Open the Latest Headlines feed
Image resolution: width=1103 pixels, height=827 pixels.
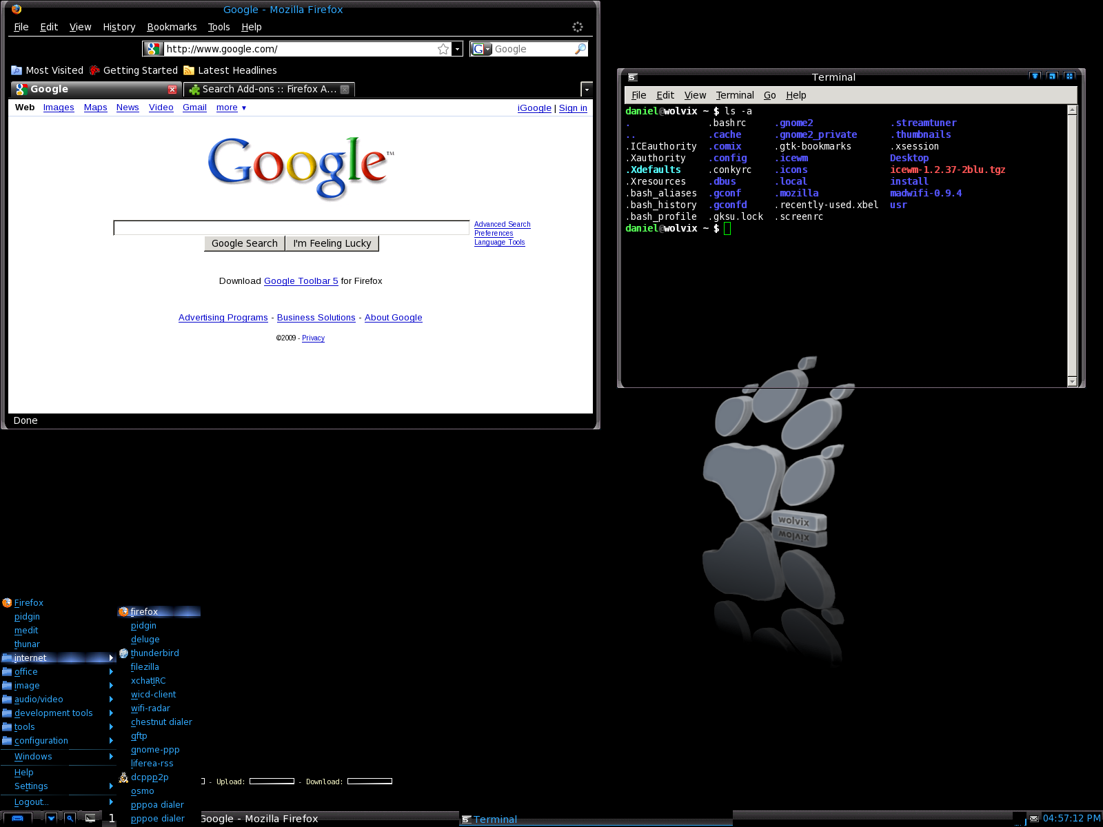click(x=230, y=70)
